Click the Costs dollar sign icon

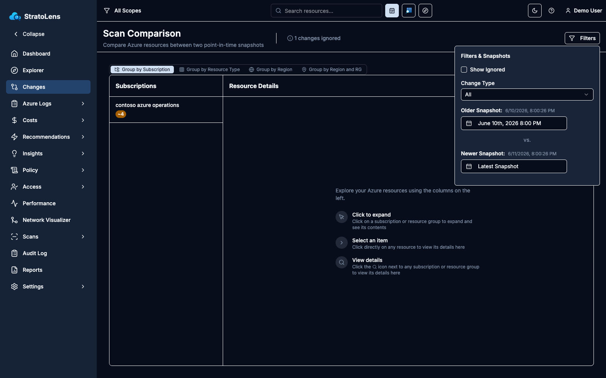click(x=14, y=120)
